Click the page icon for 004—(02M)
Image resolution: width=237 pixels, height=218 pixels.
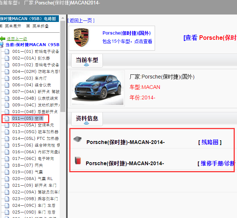pos(7,71)
